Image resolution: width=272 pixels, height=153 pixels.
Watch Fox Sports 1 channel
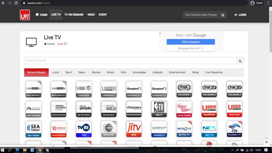coord(184,89)
